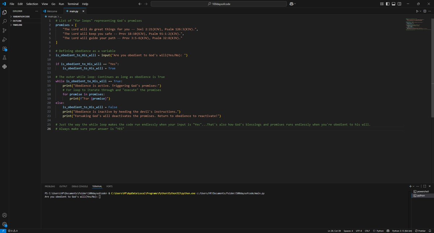Switch to the PROBLEMS panel tab

(50, 186)
